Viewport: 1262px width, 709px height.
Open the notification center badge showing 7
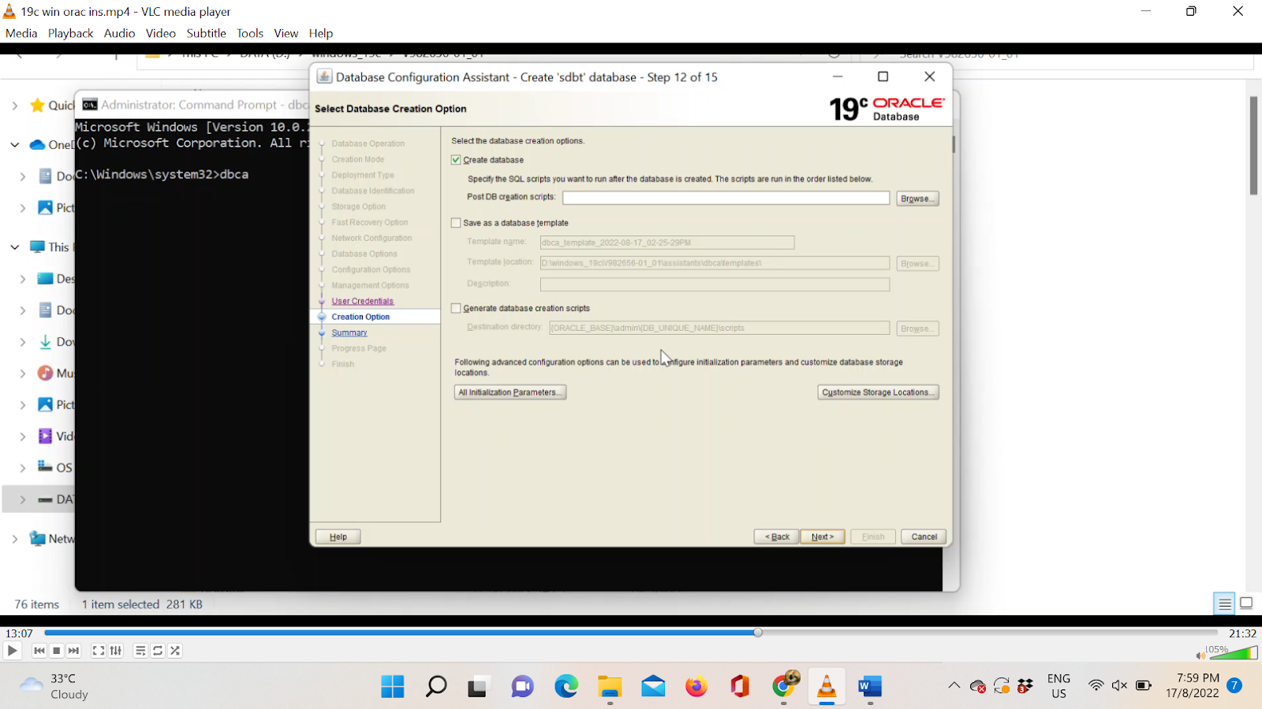click(1235, 685)
